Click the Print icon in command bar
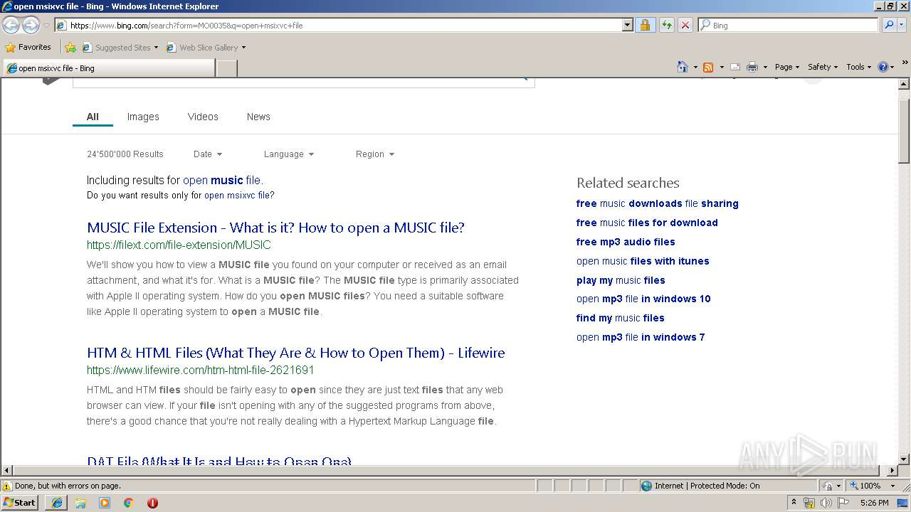The width and height of the screenshot is (911, 512). point(752,67)
